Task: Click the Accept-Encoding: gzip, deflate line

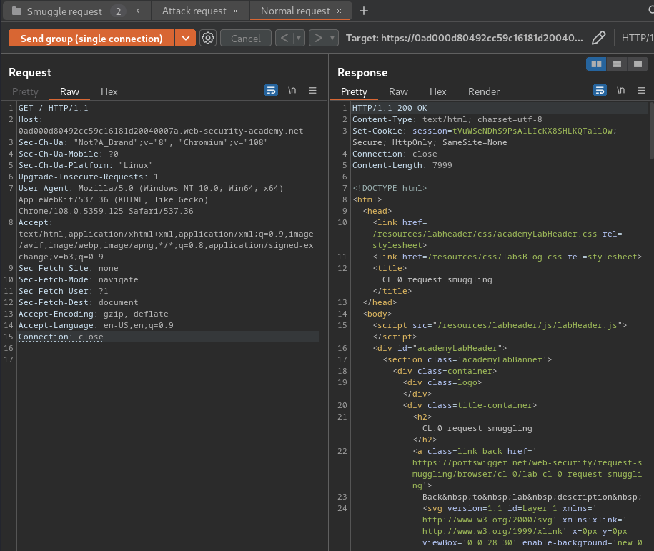Action: point(94,314)
